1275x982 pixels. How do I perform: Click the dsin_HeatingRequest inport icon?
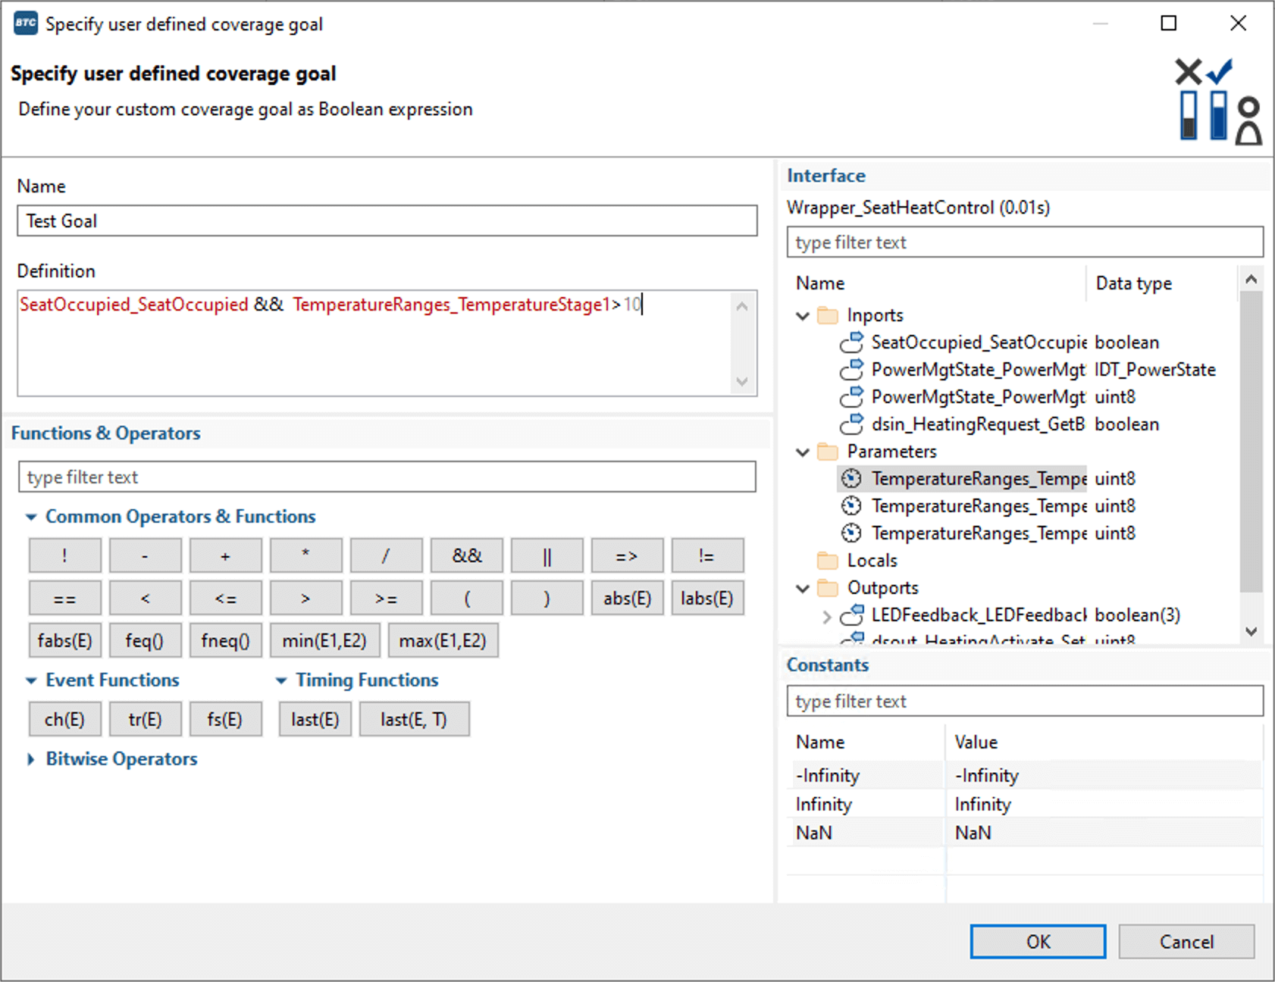[x=851, y=424]
